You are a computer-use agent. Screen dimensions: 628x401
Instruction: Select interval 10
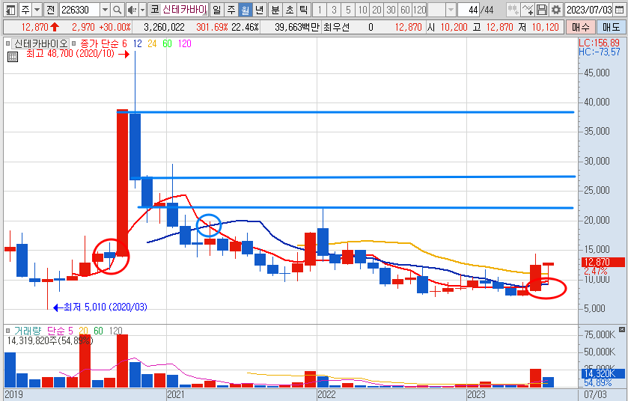pos(362,10)
